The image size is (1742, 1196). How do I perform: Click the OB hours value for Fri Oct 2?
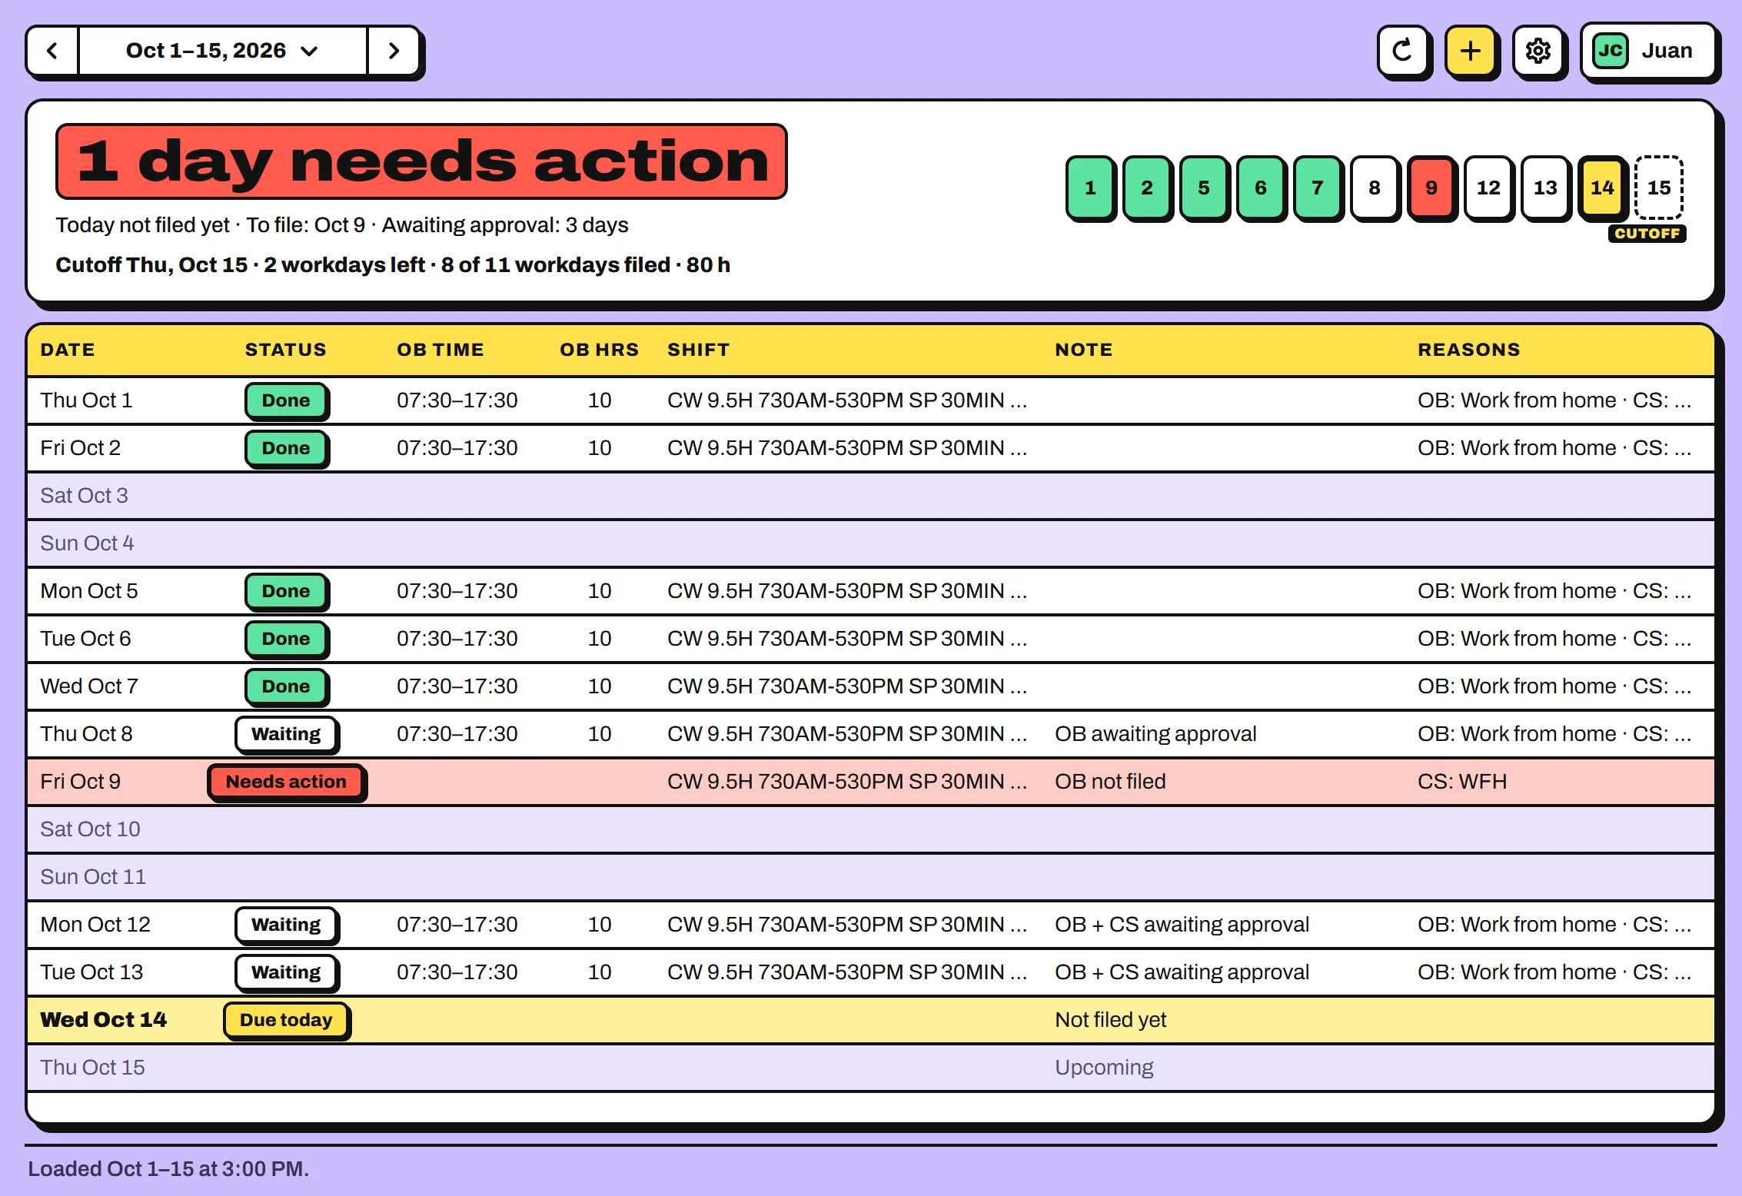600,448
